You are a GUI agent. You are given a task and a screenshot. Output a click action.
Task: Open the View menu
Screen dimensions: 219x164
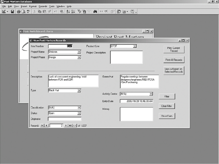(16, 6)
